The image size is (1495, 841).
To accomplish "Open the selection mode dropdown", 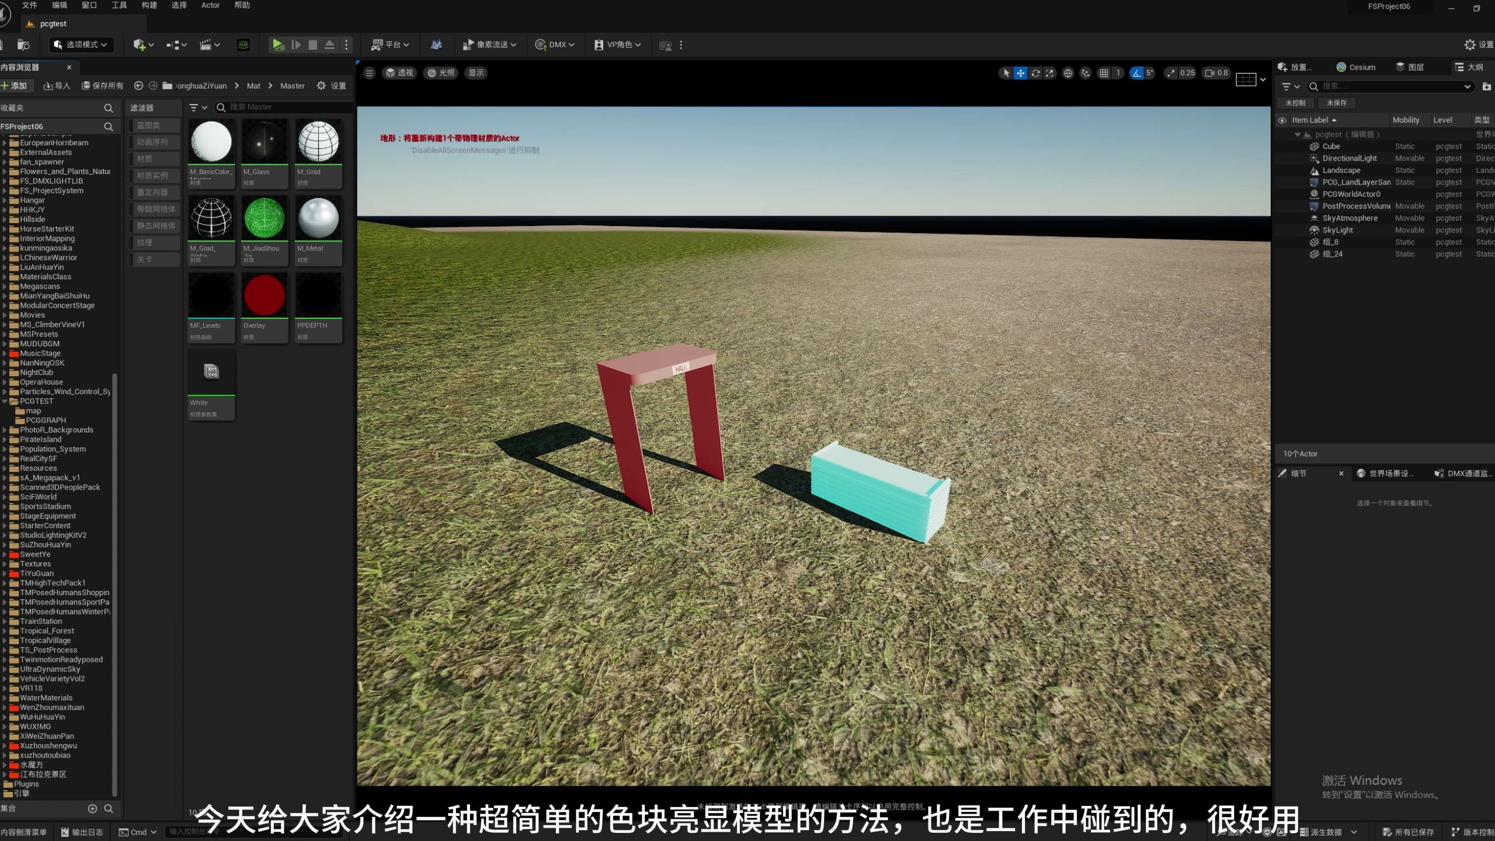I will point(81,44).
